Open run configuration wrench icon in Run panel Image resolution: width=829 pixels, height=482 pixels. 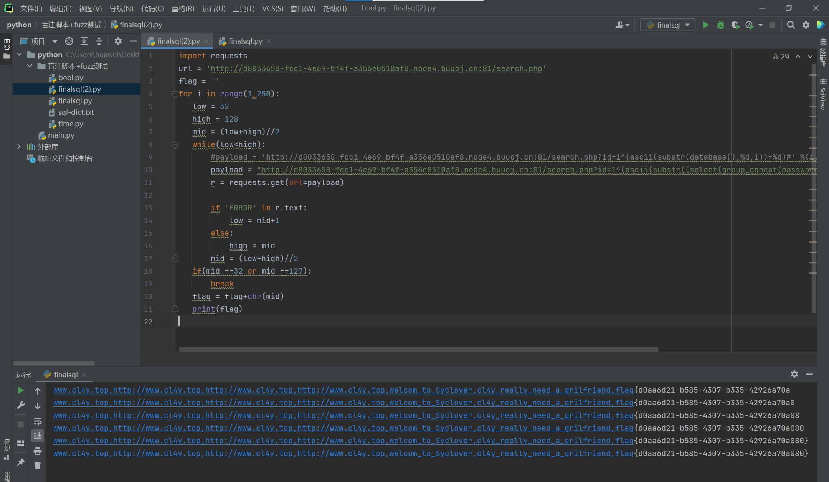21,405
